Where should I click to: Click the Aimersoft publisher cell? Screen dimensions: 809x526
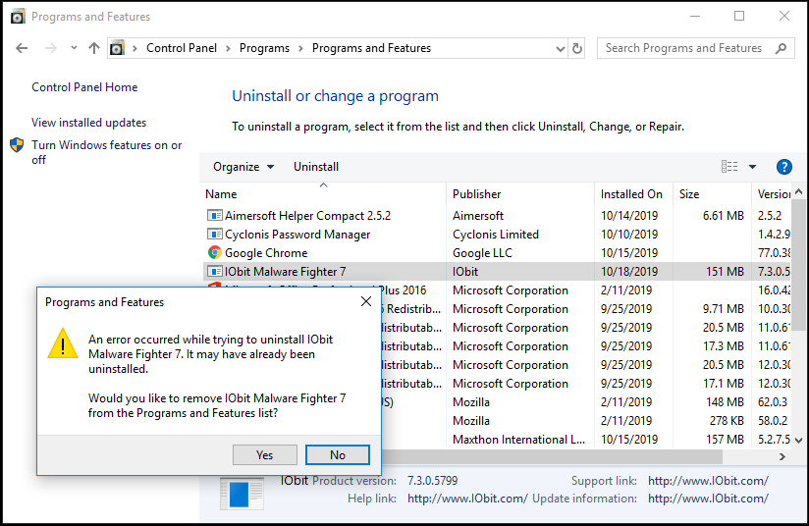pyautogui.click(x=478, y=216)
